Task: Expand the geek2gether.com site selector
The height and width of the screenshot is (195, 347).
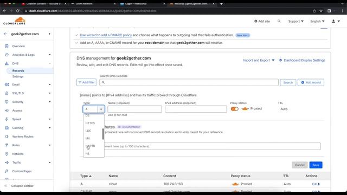Action: click(x=49, y=34)
